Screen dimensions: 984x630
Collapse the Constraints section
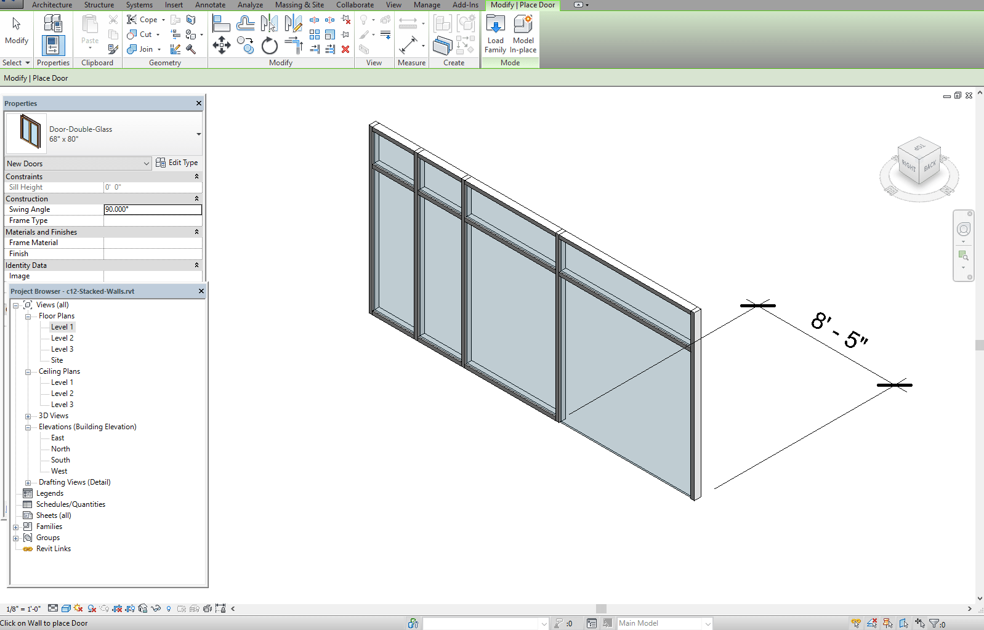pyautogui.click(x=197, y=177)
